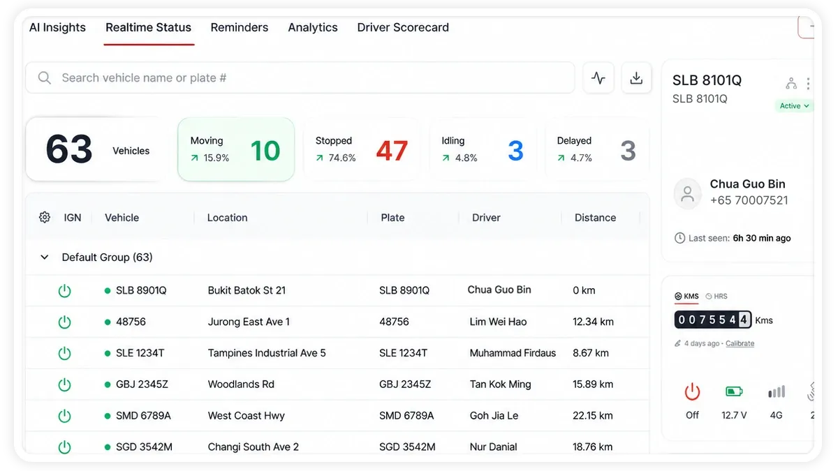
Task: Click ignition power icon for SLB 8901Q
Action: (64, 290)
